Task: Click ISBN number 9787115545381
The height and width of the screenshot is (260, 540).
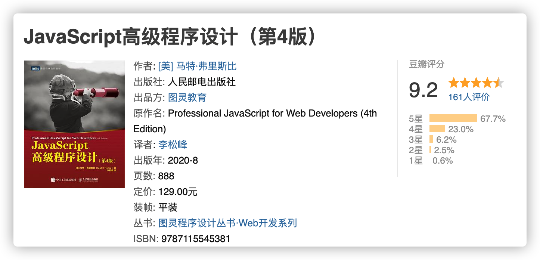Action: tap(196, 239)
